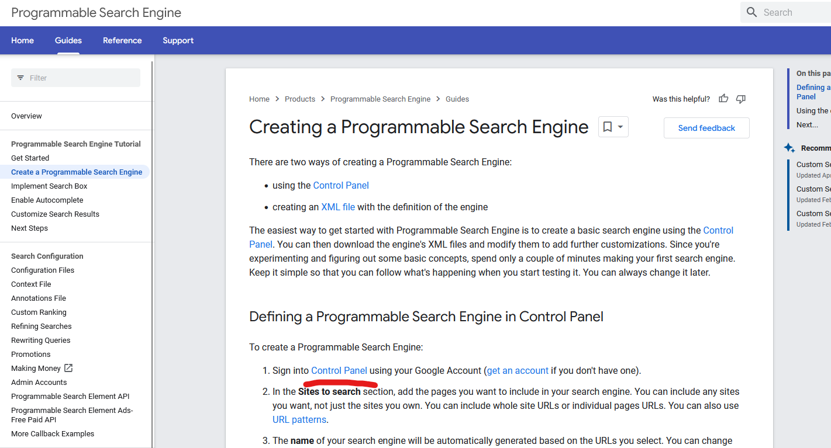Click the URL patterns link
The height and width of the screenshot is (448, 831).
(299, 419)
